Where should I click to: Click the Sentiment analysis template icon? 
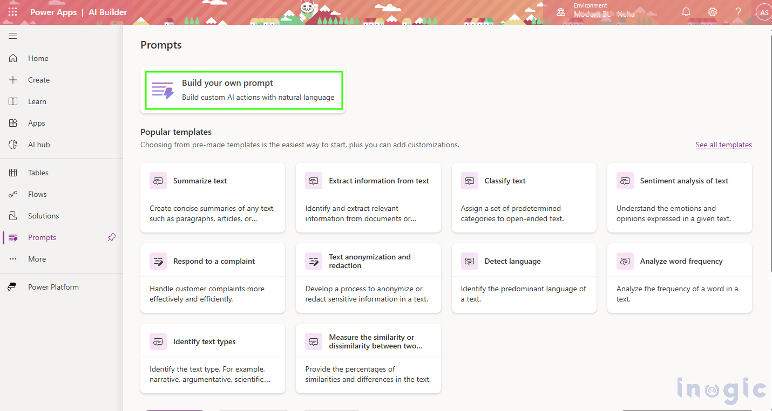point(625,181)
